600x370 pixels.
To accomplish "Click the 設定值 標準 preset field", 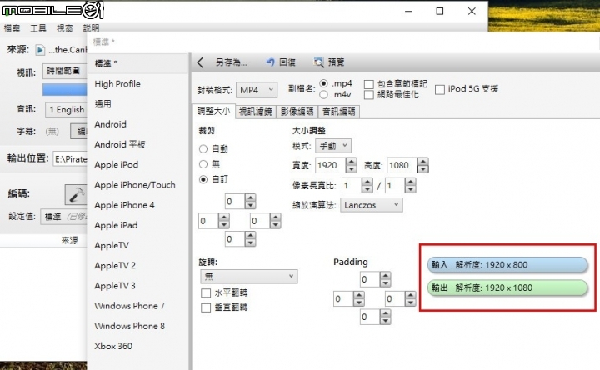I will point(64,217).
